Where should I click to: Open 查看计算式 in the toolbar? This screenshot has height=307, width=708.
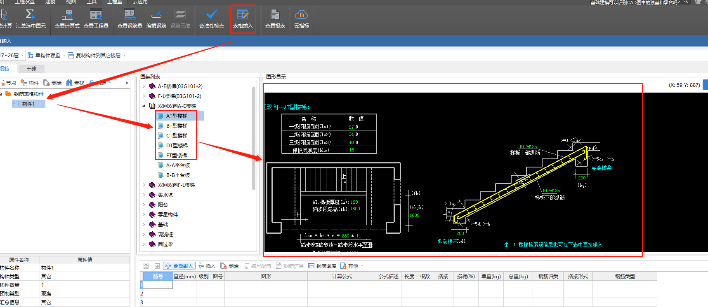tap(67, 19)
